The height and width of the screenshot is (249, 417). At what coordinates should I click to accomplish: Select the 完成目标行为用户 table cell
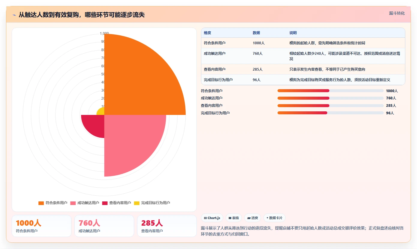[x=226, y=80]
